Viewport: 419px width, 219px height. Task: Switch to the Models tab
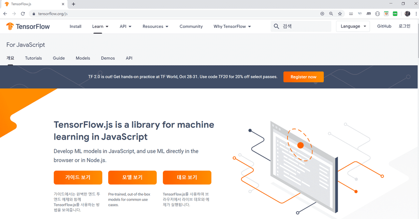click(83, 58)
